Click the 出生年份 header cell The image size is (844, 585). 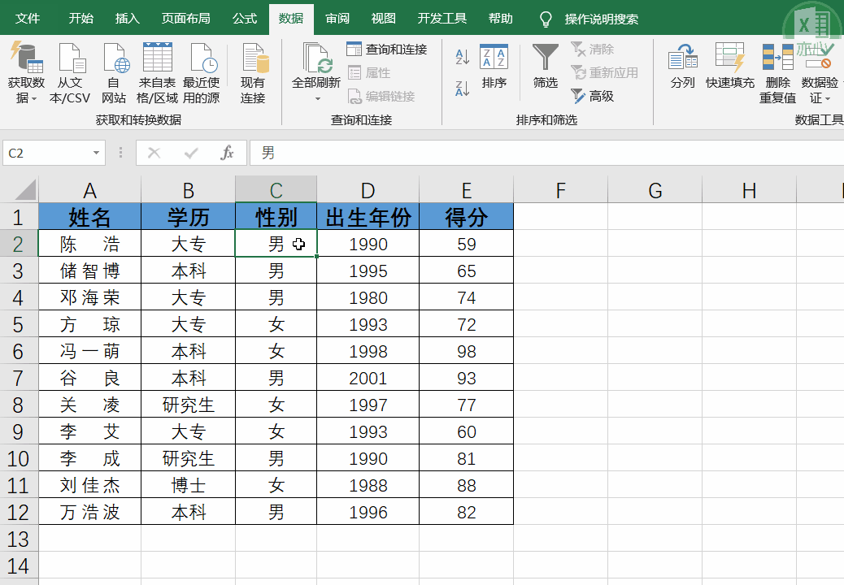tap(368, 217)
